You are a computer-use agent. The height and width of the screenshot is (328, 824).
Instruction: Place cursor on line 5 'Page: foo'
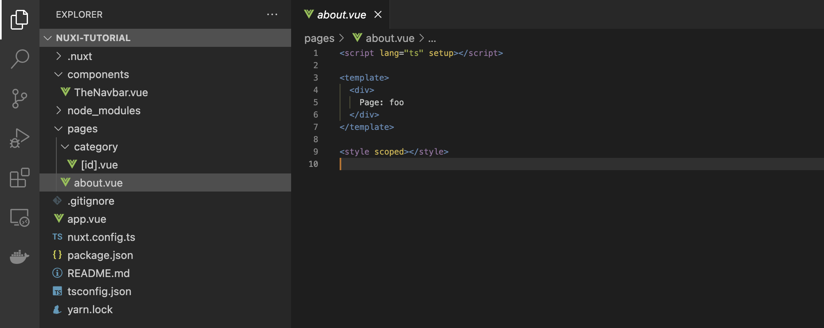(x=381, y=102)
